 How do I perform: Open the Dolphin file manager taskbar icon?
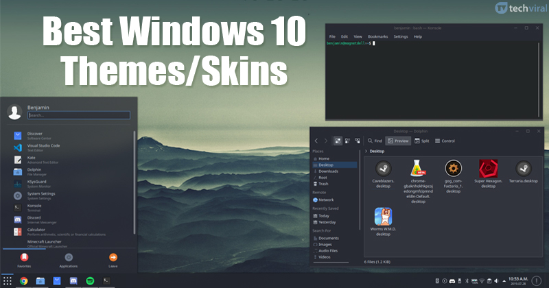[x=40, y=280]
